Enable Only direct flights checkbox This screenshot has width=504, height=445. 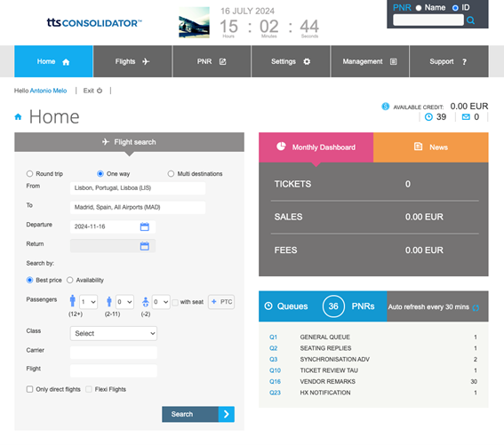[29, 389]
